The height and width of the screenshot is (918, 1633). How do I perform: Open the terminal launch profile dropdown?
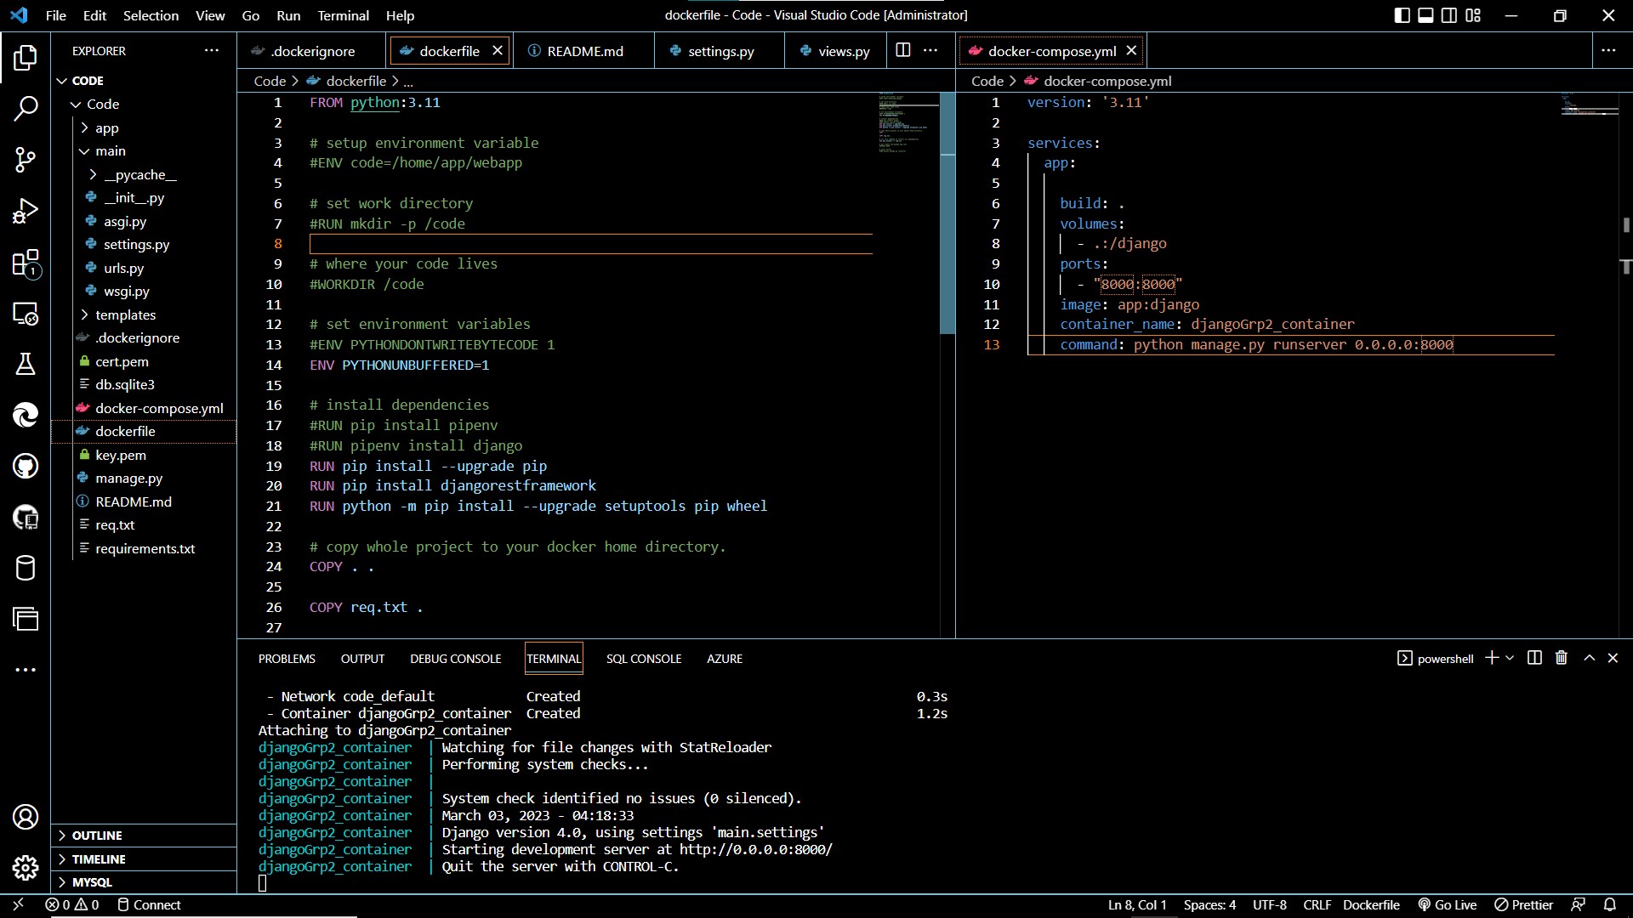[x=1510, y=658]
